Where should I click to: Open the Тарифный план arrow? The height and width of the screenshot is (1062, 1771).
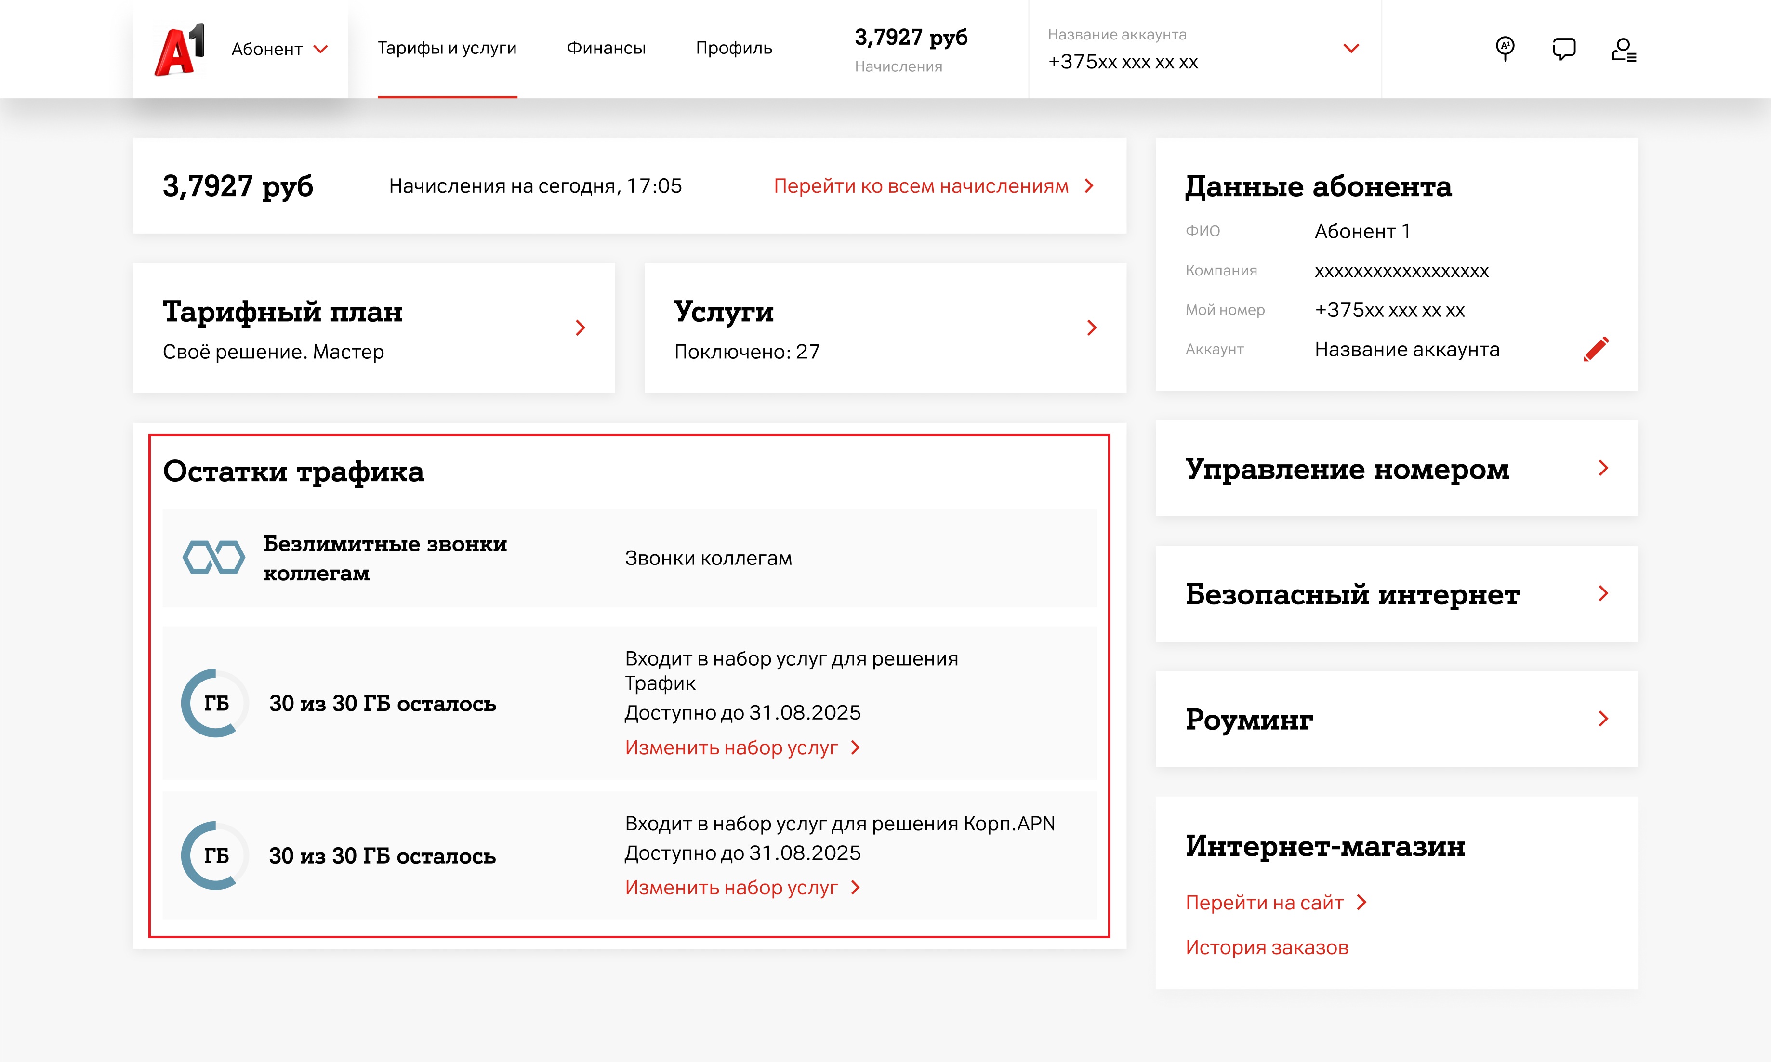pyautogui.click(x=581, y=328)
